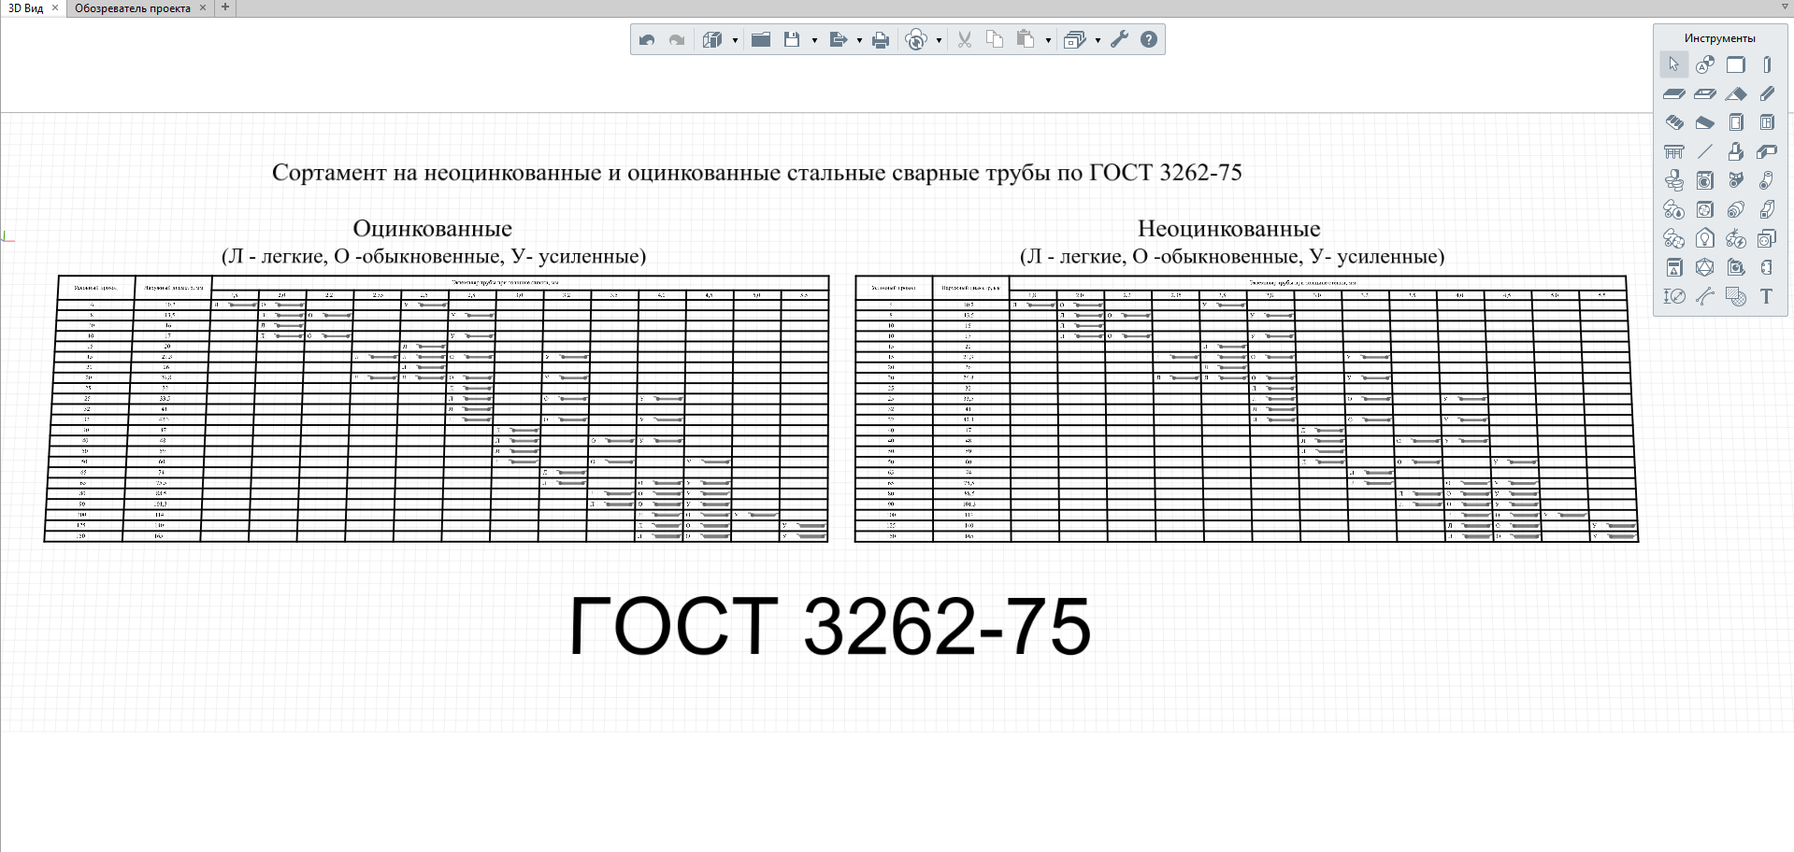The image size is (1794, 852).
Task: Select the Door tool
Action: point(1736,122)
